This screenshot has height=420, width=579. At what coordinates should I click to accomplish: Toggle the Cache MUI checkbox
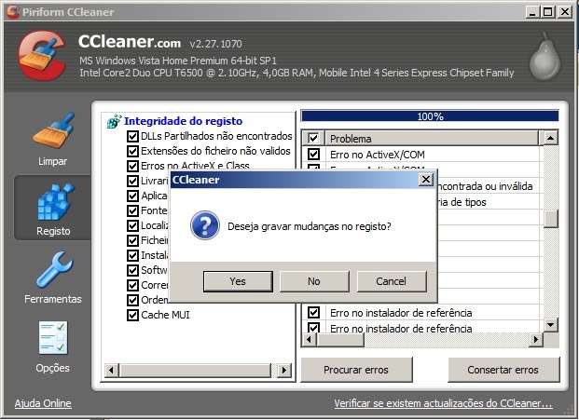coord(132,315)
